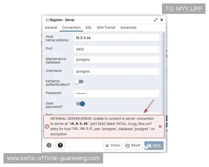Switch to the General tab

tap(51, 27)
